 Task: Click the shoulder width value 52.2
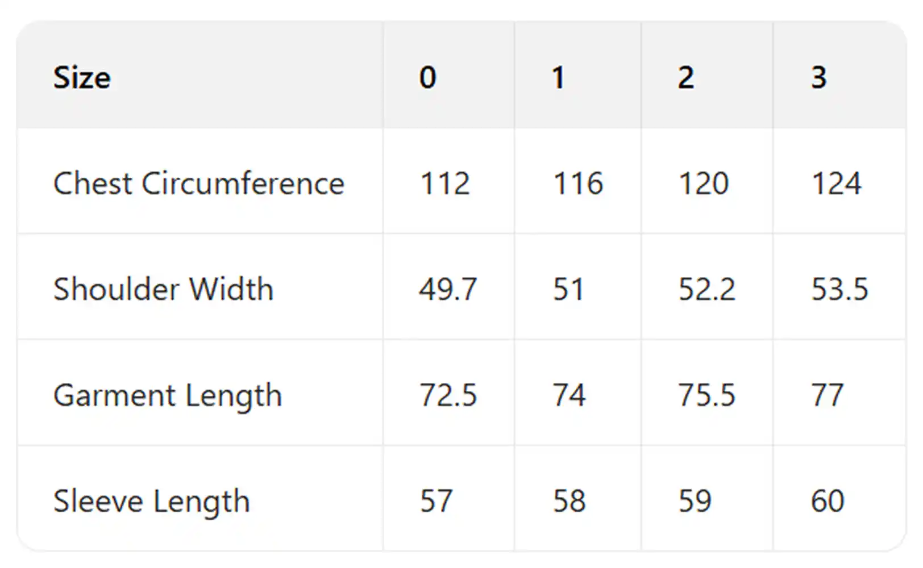point(706,289)
